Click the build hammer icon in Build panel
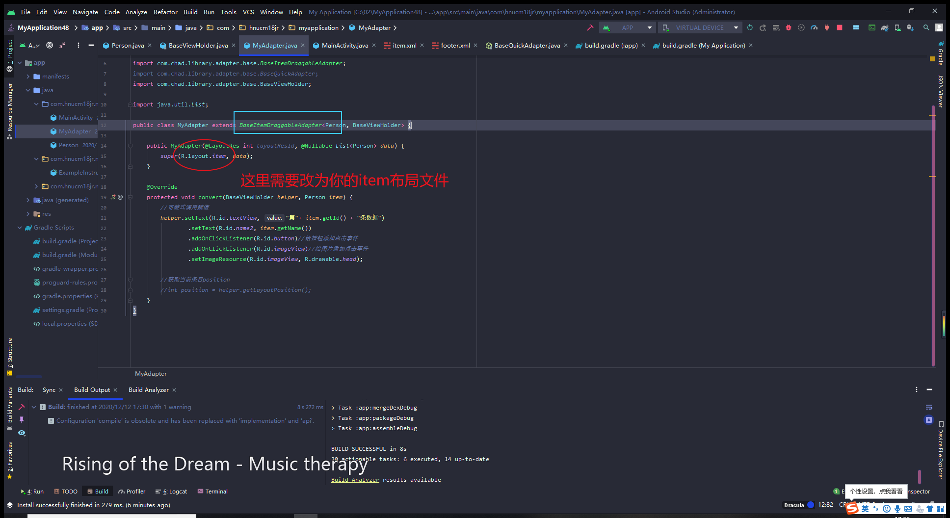This screenshot has width=950, height=518. 22,407
